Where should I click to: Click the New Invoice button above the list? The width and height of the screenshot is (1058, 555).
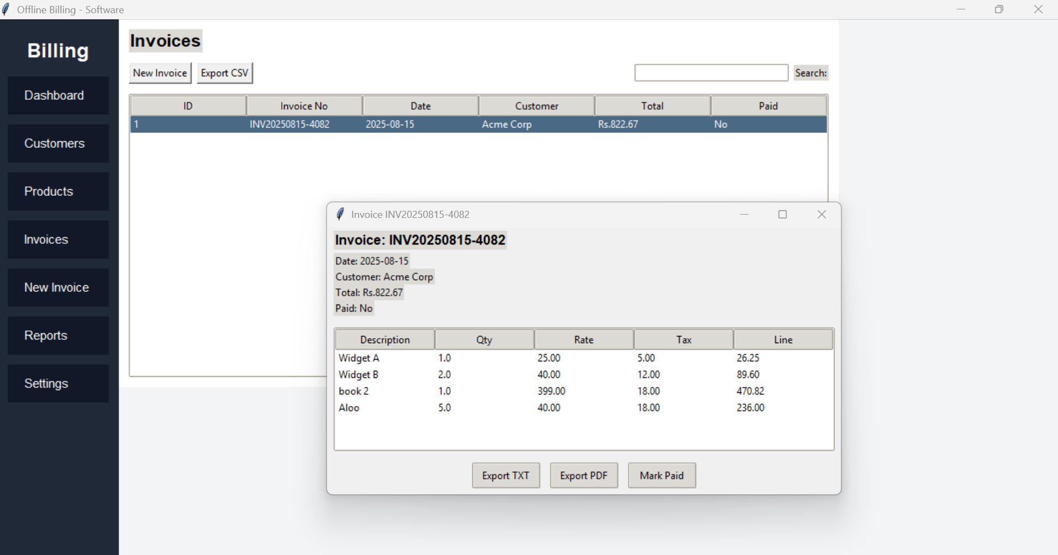click(x=160, y=72)
